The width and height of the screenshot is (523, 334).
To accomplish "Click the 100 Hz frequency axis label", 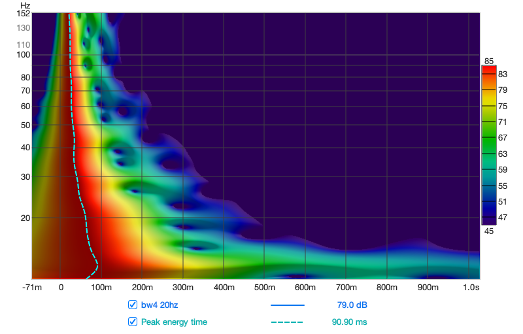I will (24, 55).
